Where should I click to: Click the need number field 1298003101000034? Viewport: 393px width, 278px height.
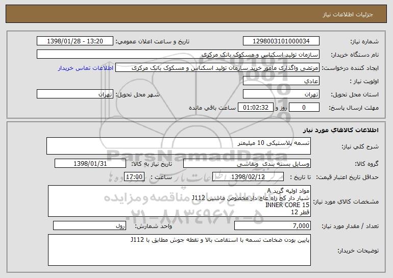281,41
